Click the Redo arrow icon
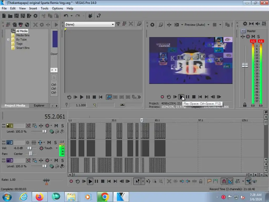 tap(78, 16)
